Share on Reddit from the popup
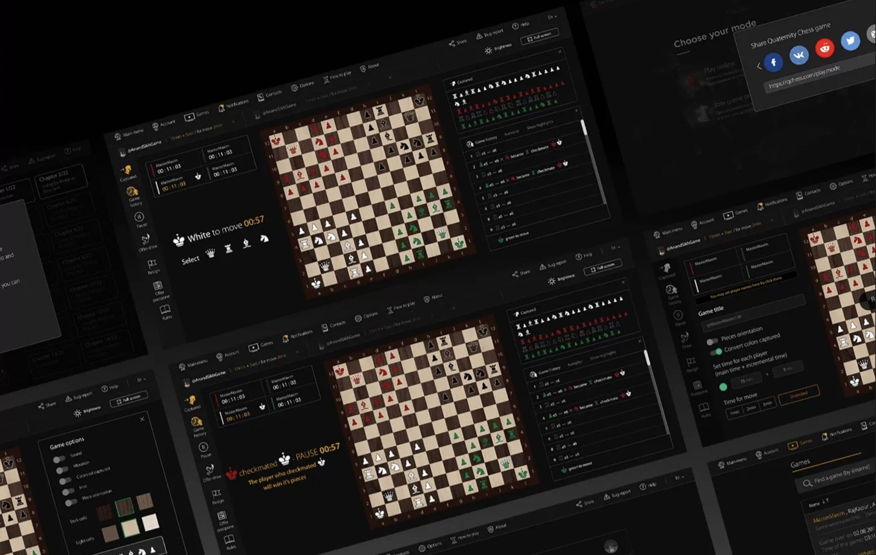The image size is (876, 555). point(825,48)
